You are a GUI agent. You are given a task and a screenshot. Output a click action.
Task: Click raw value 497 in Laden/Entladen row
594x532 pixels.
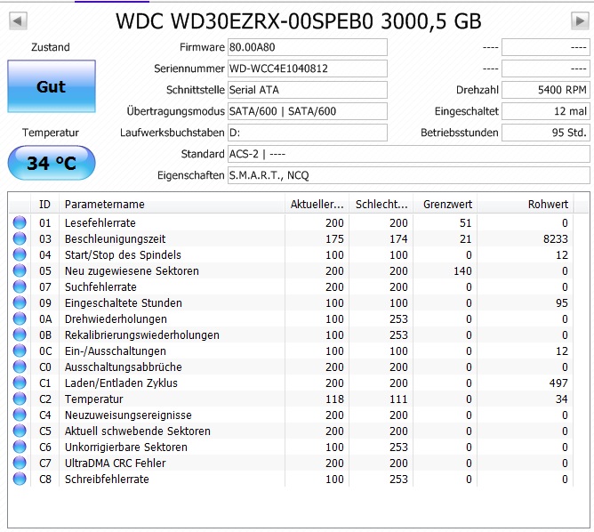tap(558, 383)
